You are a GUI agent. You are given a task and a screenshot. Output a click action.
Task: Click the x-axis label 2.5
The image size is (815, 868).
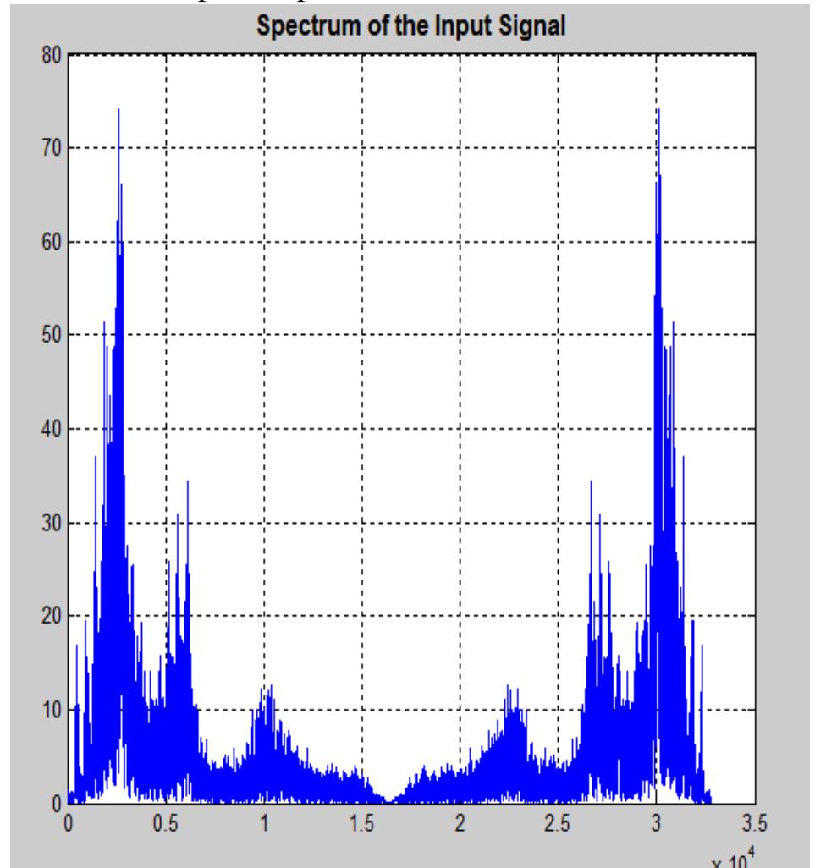coord(557,824)
